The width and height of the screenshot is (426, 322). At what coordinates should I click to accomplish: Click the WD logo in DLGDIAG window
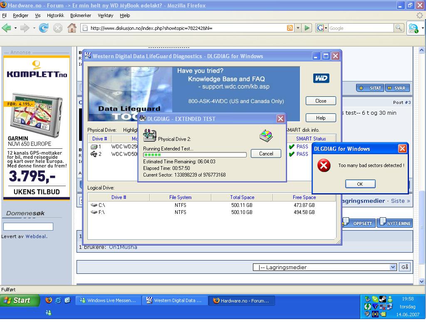(321, 79)
